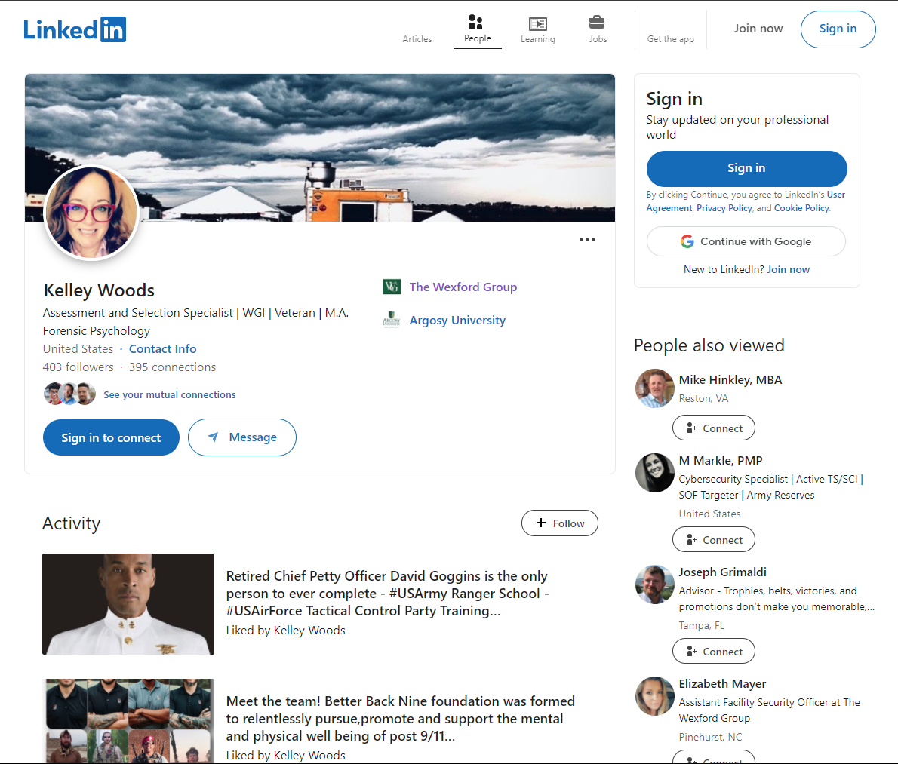Click the Follow button in Activity
The height and width of the screenshot is (764, 898).
559,523
